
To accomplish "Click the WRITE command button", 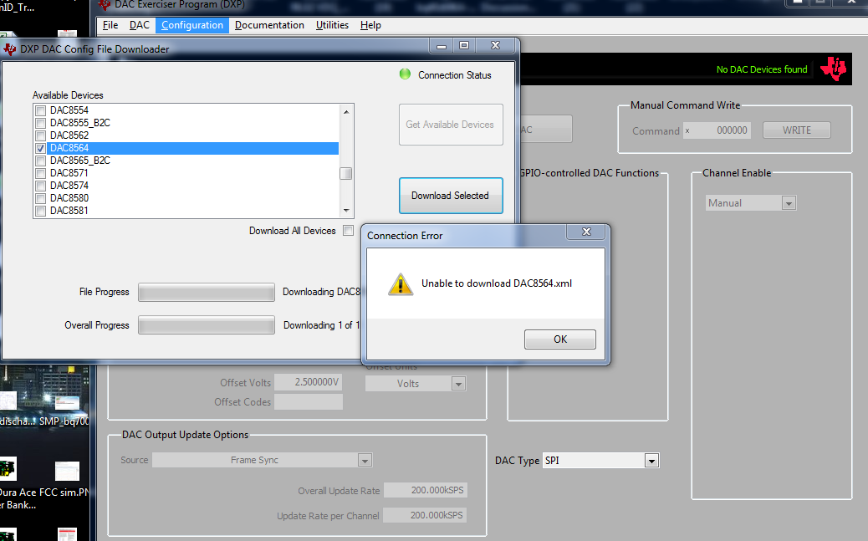I will [x=797, y=130].
